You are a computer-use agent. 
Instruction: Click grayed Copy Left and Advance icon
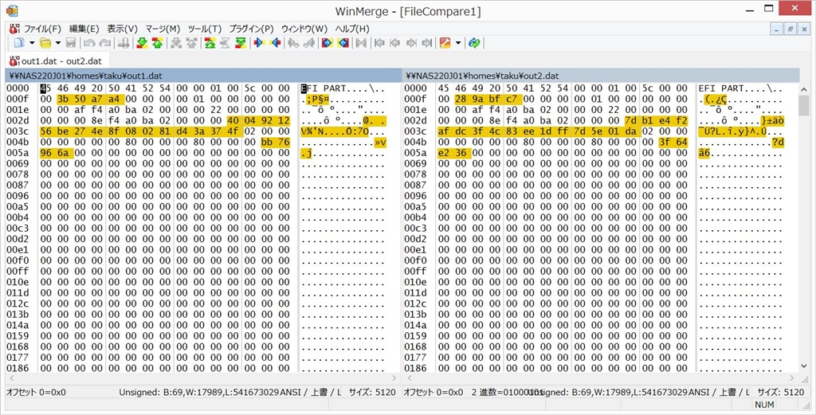308,43
